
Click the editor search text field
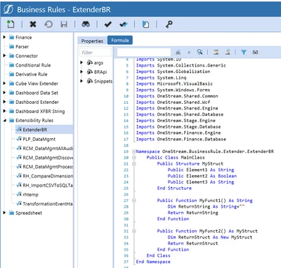(144, 52)
